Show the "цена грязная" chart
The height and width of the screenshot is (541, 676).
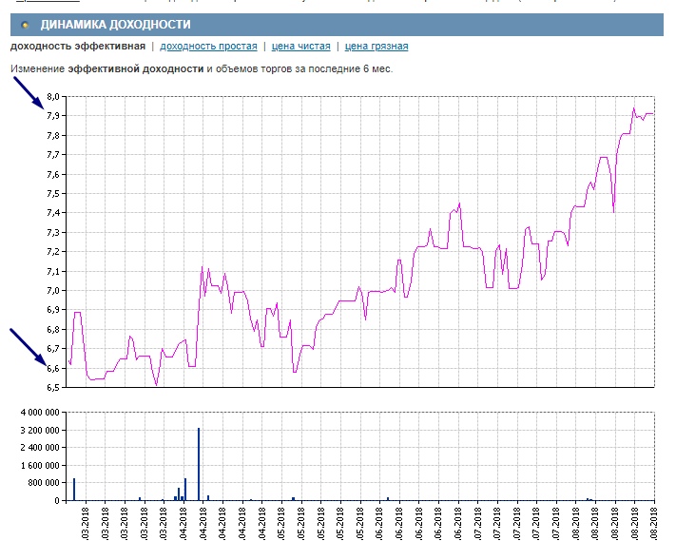pyautogui.click(x=377, y=46)
